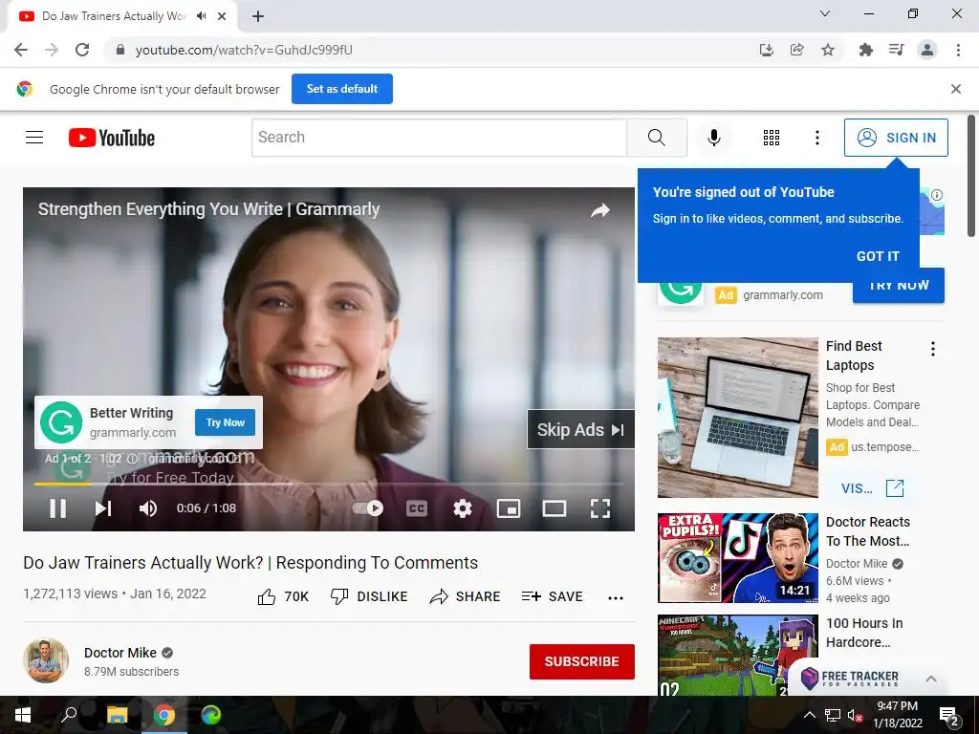Start voice search with microphone icon
The image size is (979, 734).
(713, 138)
